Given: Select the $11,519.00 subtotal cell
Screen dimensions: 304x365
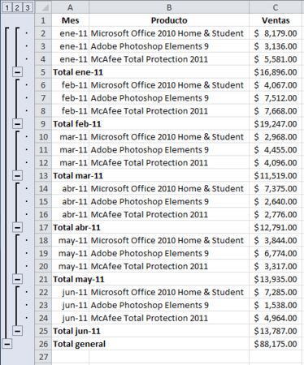Looking at the screenshot, I should [276, 176].
